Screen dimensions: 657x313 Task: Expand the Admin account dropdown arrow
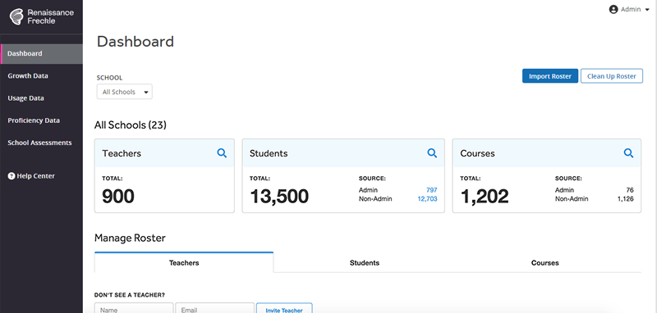point(647,10)
